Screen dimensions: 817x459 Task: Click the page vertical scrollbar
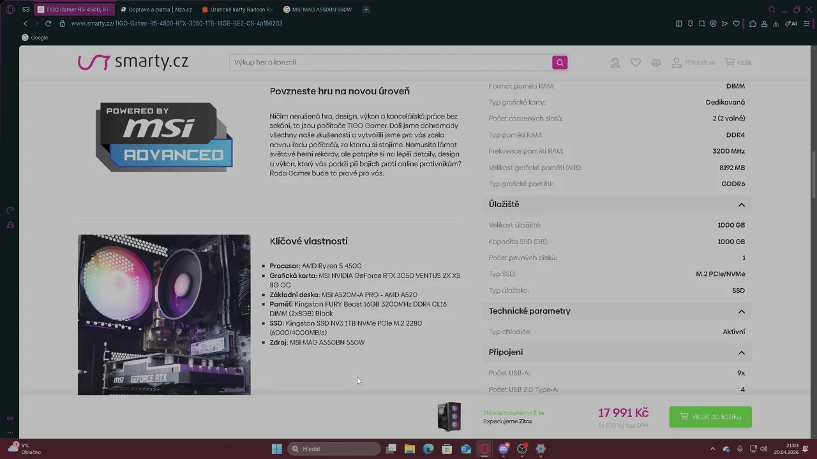tap(814, 175)
